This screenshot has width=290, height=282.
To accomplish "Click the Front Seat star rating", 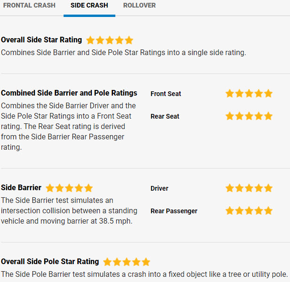I will (x=249, y=94).
